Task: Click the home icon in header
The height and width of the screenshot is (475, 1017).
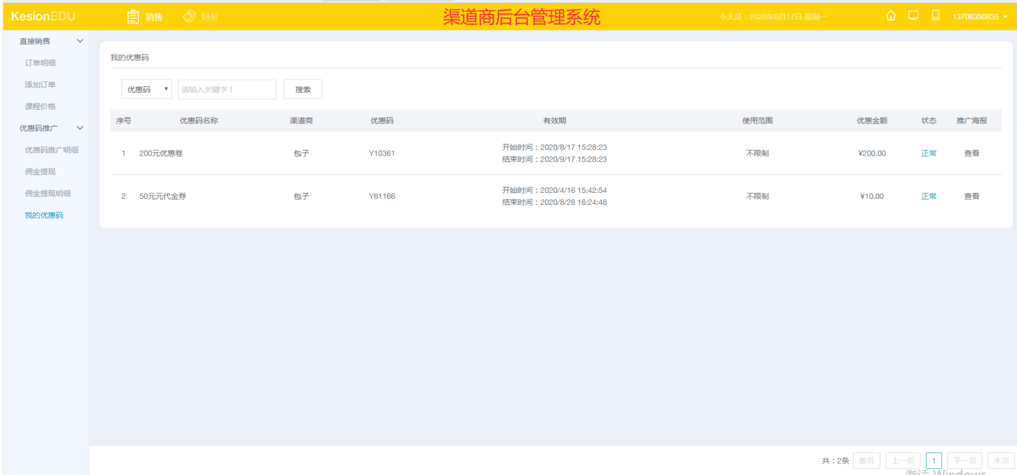Action: point(891,16)
